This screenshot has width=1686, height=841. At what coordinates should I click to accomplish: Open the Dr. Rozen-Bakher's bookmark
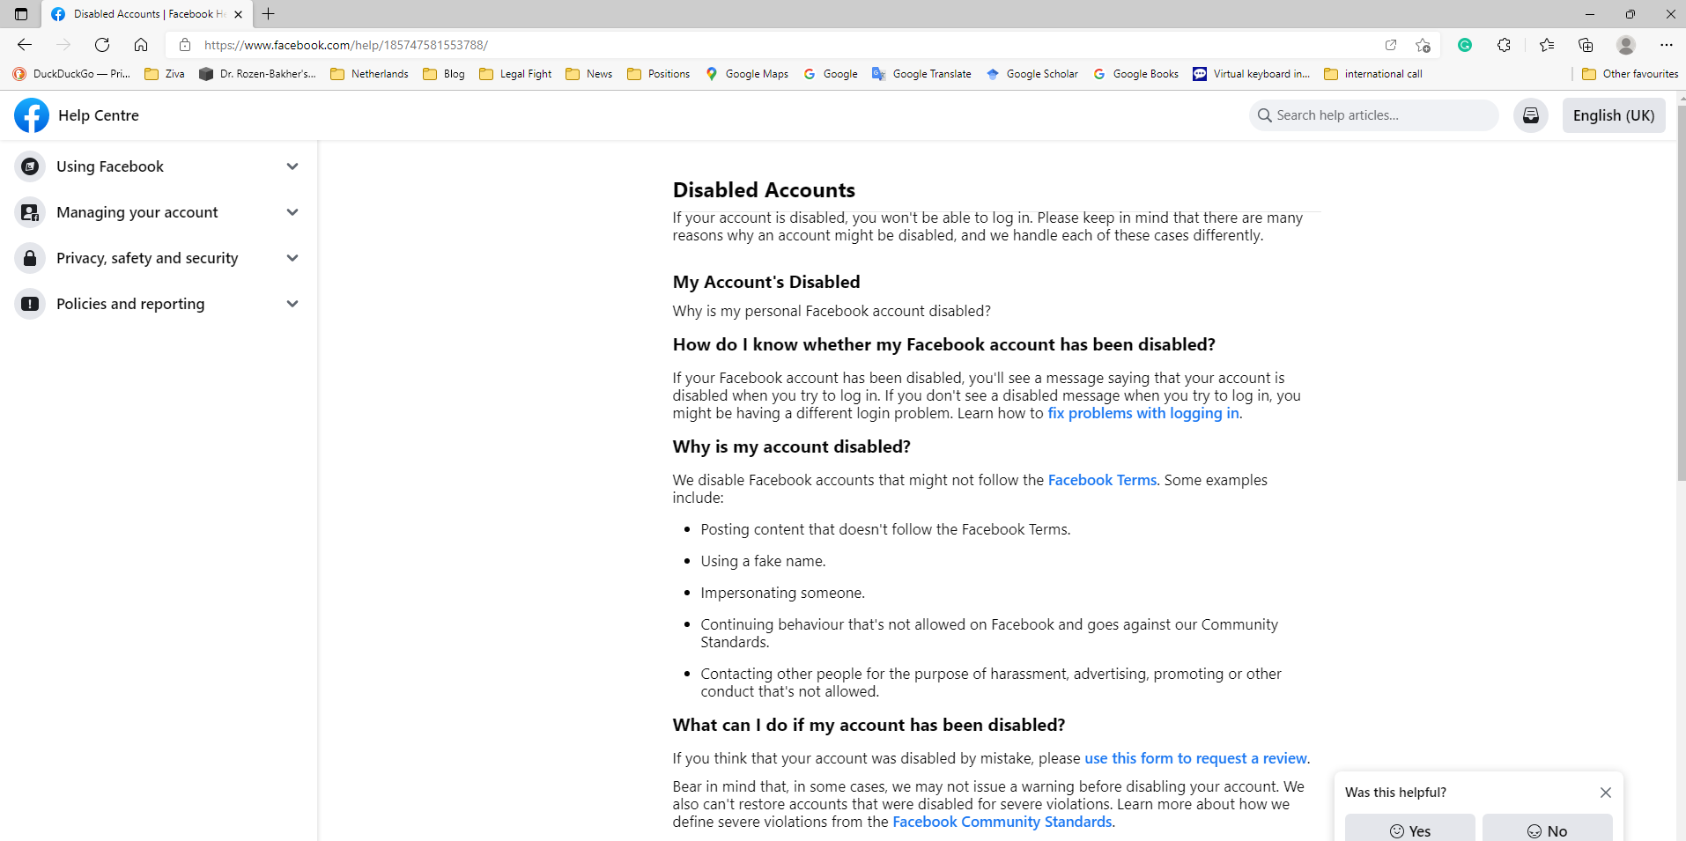pyautogui.click(x=257, y=74)
